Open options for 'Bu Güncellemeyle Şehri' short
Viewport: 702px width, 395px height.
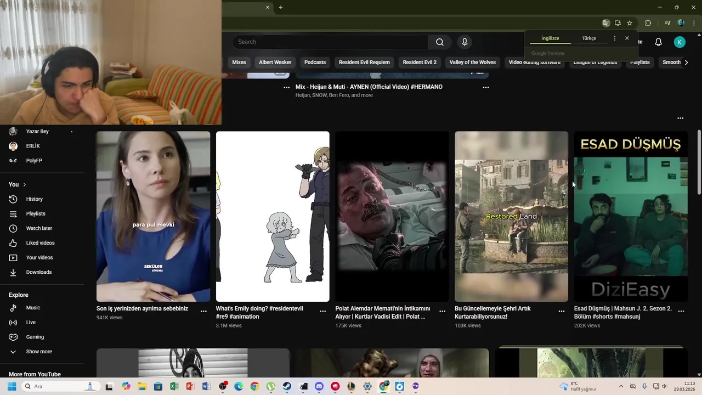[562, 311]
